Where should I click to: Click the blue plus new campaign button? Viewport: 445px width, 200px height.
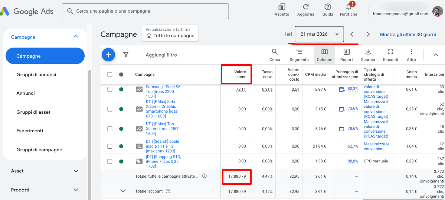click(108, 55)
